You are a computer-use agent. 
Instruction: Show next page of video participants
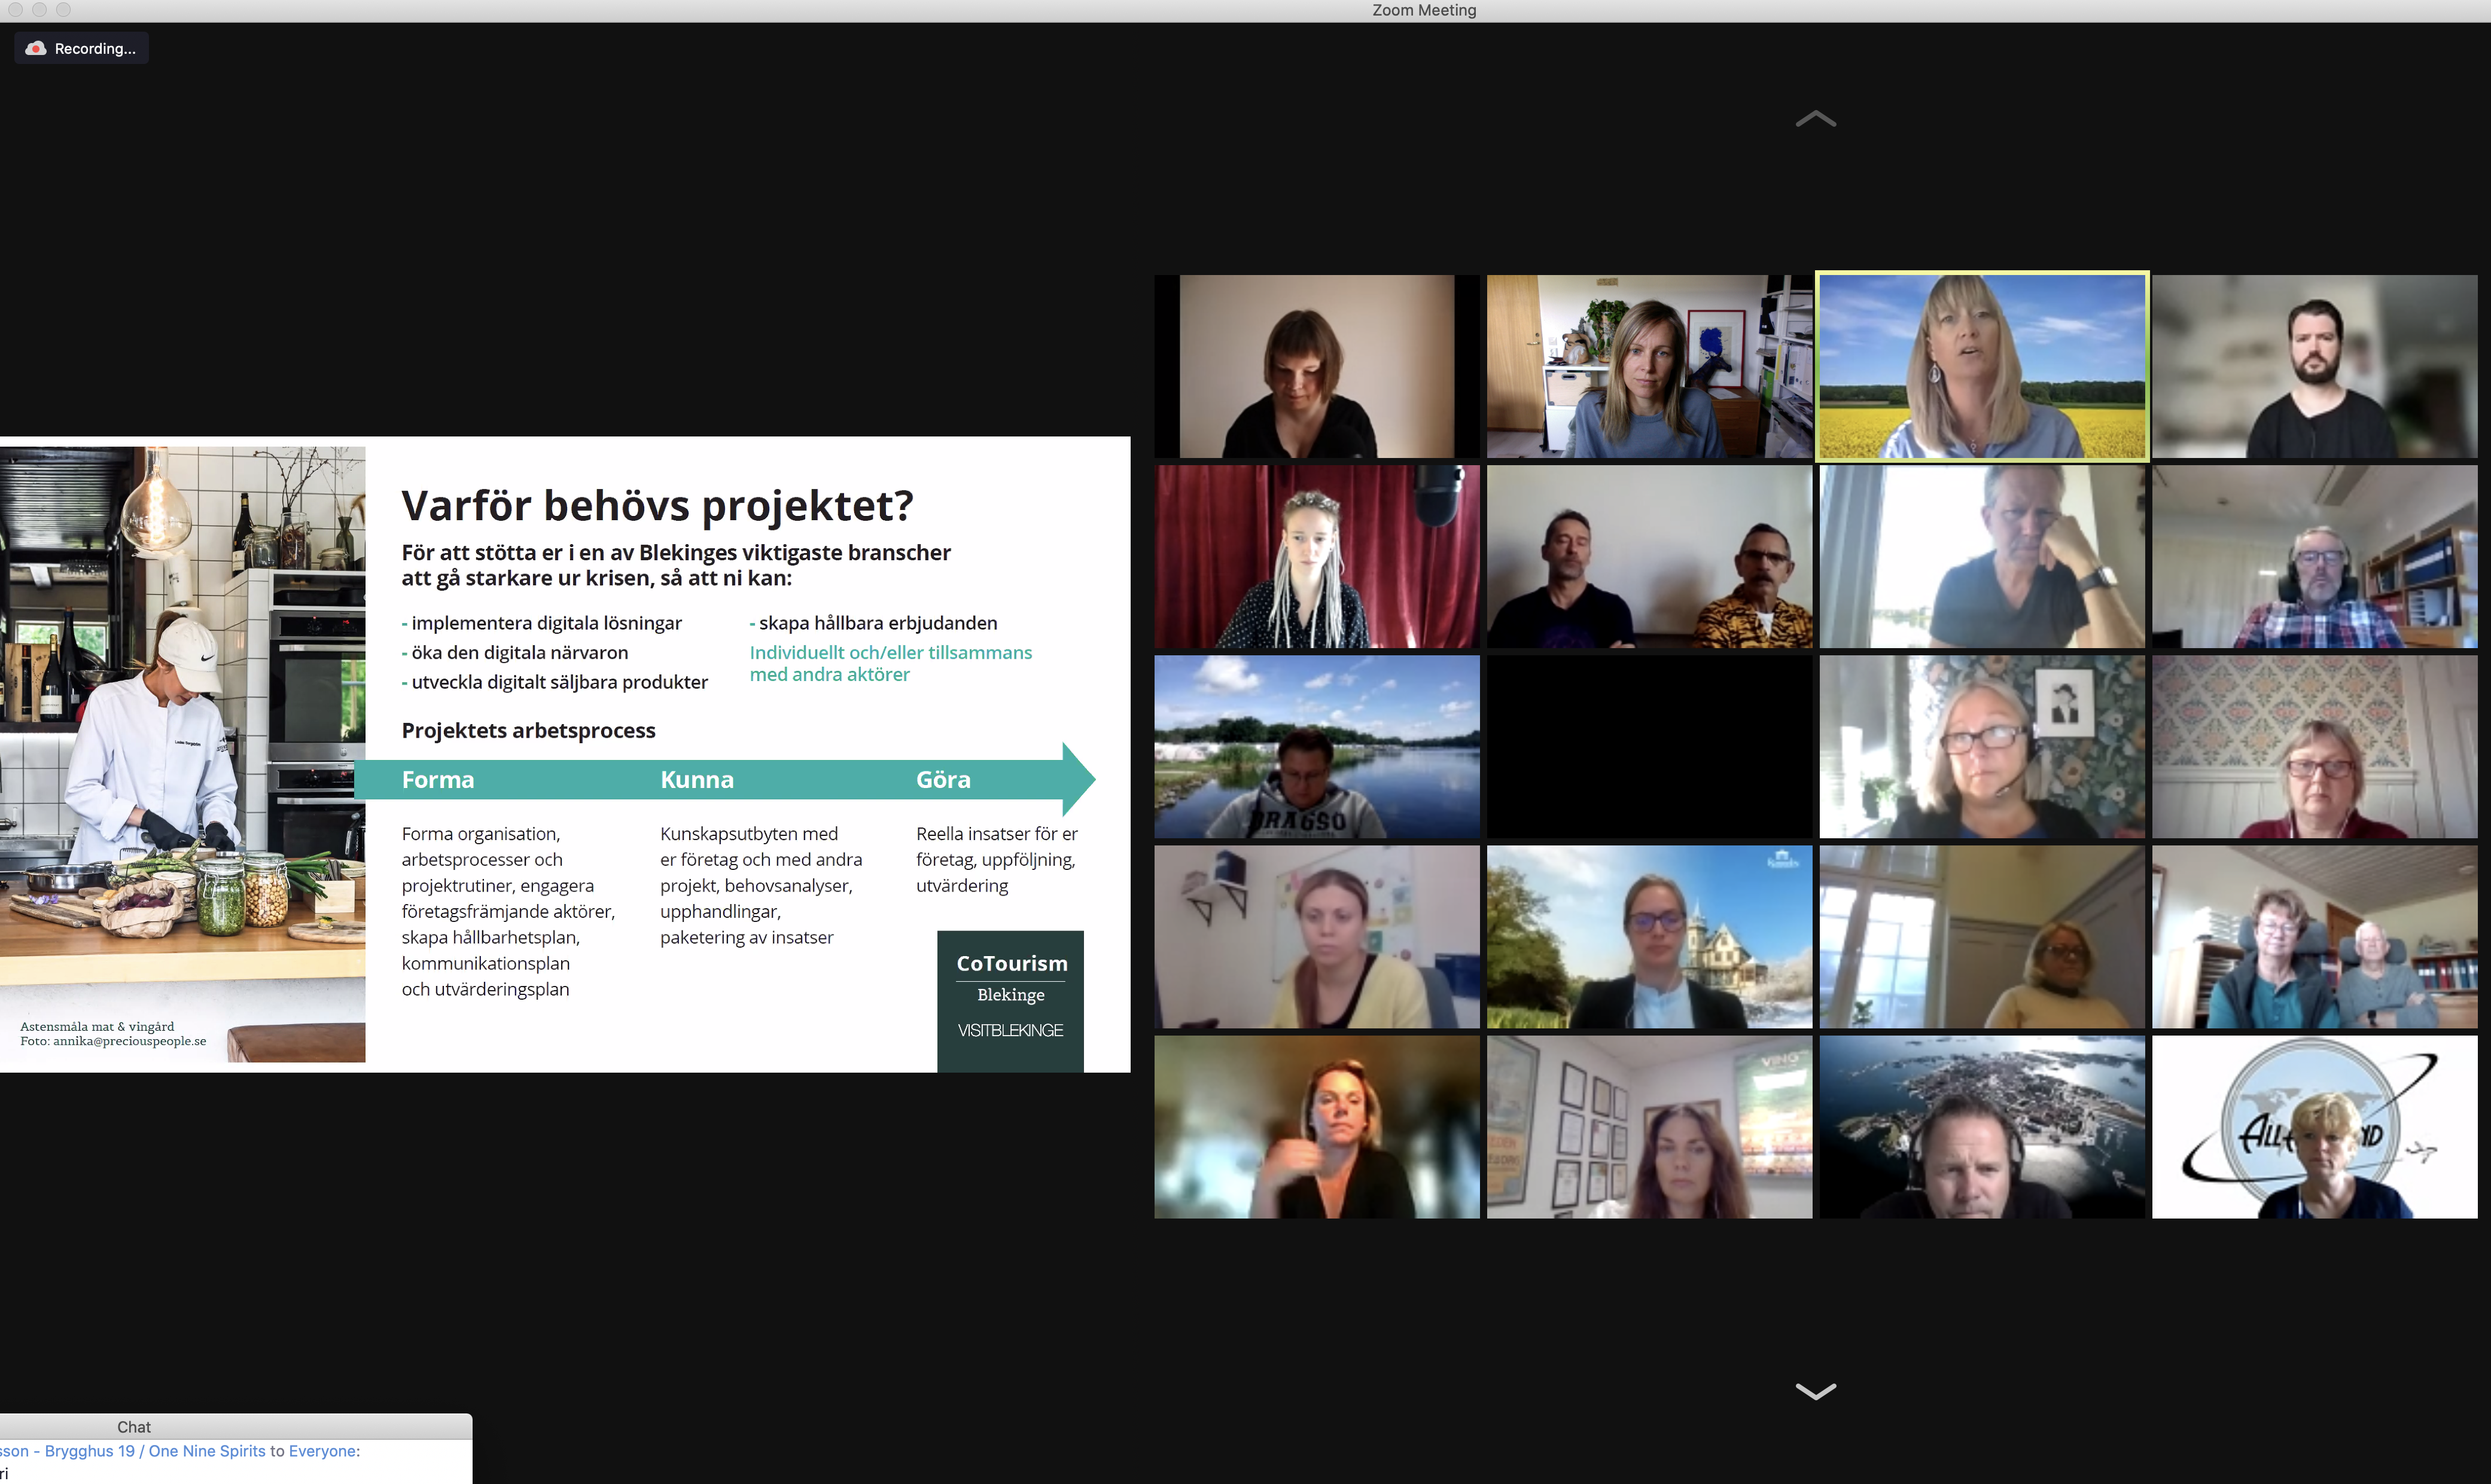click(1815, 1391)
